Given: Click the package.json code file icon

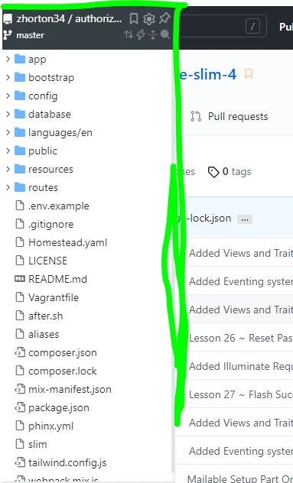Looking at the screenshot, I should coord(20,407).
